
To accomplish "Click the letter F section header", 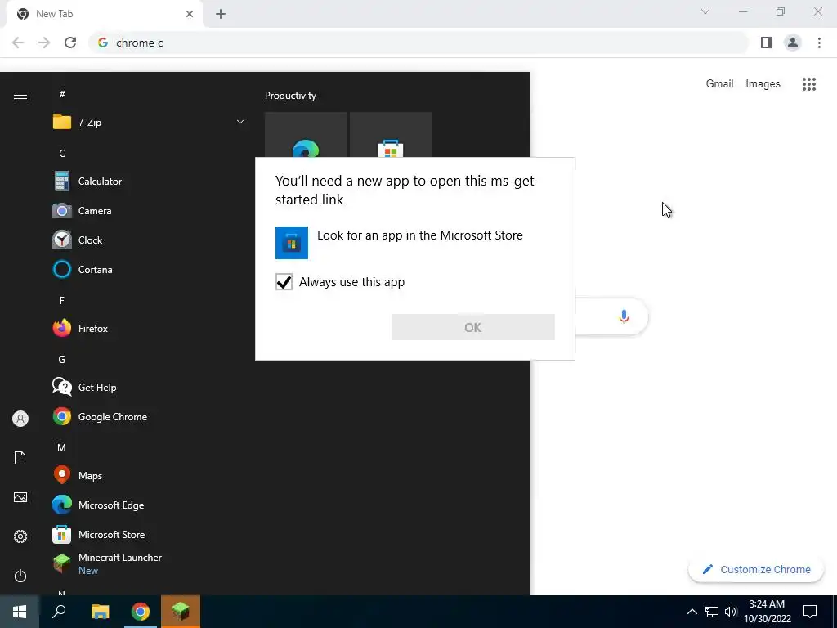I will [x=62, y=300].
